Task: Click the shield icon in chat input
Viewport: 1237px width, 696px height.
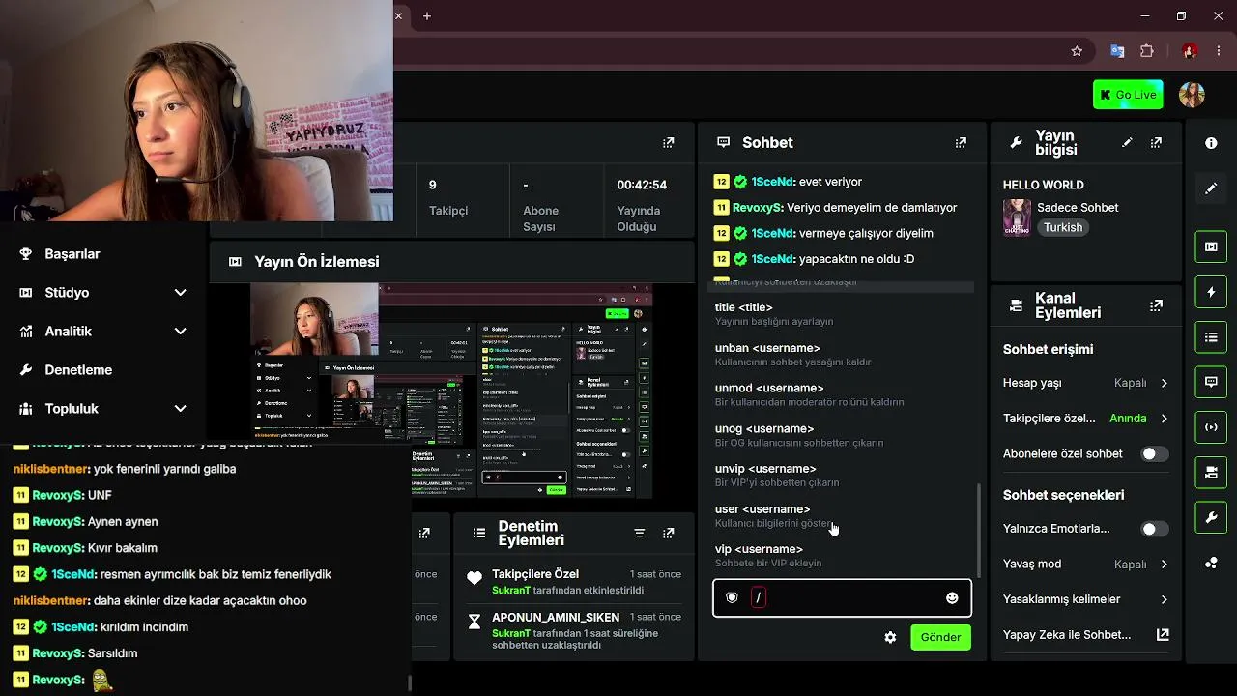Action: pos(732,598)
